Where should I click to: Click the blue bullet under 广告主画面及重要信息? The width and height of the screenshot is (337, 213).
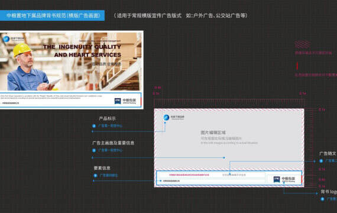94,150
